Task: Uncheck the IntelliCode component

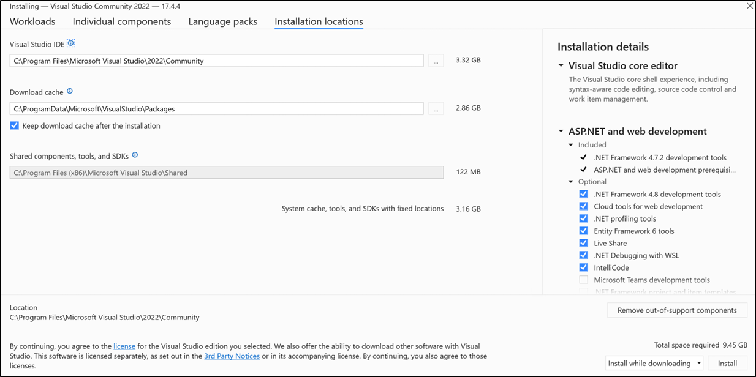Action: [583, 268]
